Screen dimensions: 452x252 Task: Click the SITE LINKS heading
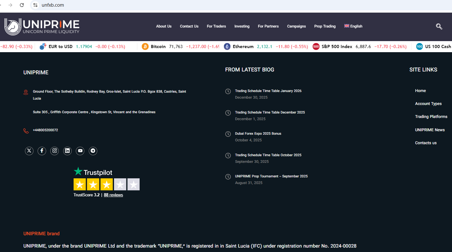pos(423,70)
